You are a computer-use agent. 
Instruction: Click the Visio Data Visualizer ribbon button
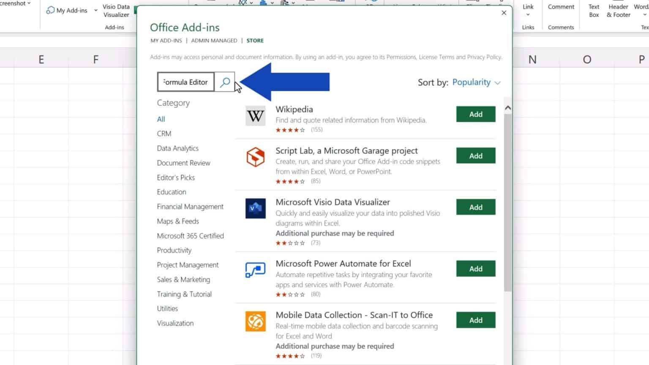click(116, 11)
